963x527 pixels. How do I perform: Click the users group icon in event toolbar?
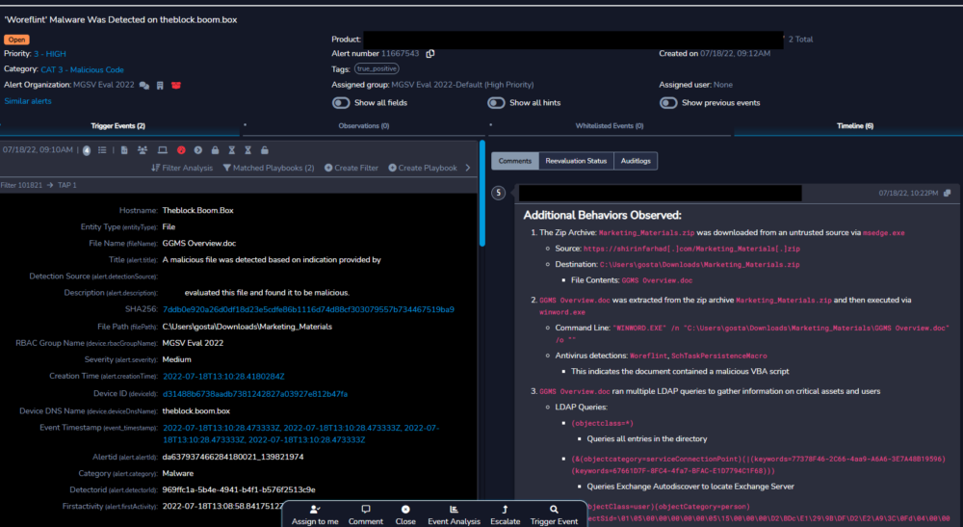143,150
